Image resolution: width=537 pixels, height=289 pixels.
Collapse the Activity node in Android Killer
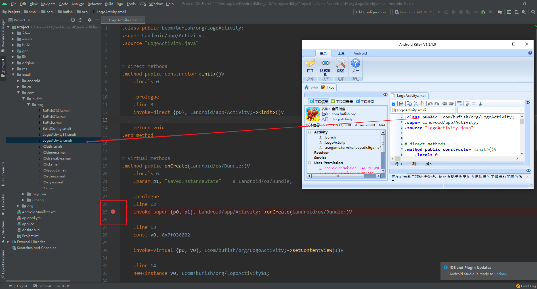point(309,132)
